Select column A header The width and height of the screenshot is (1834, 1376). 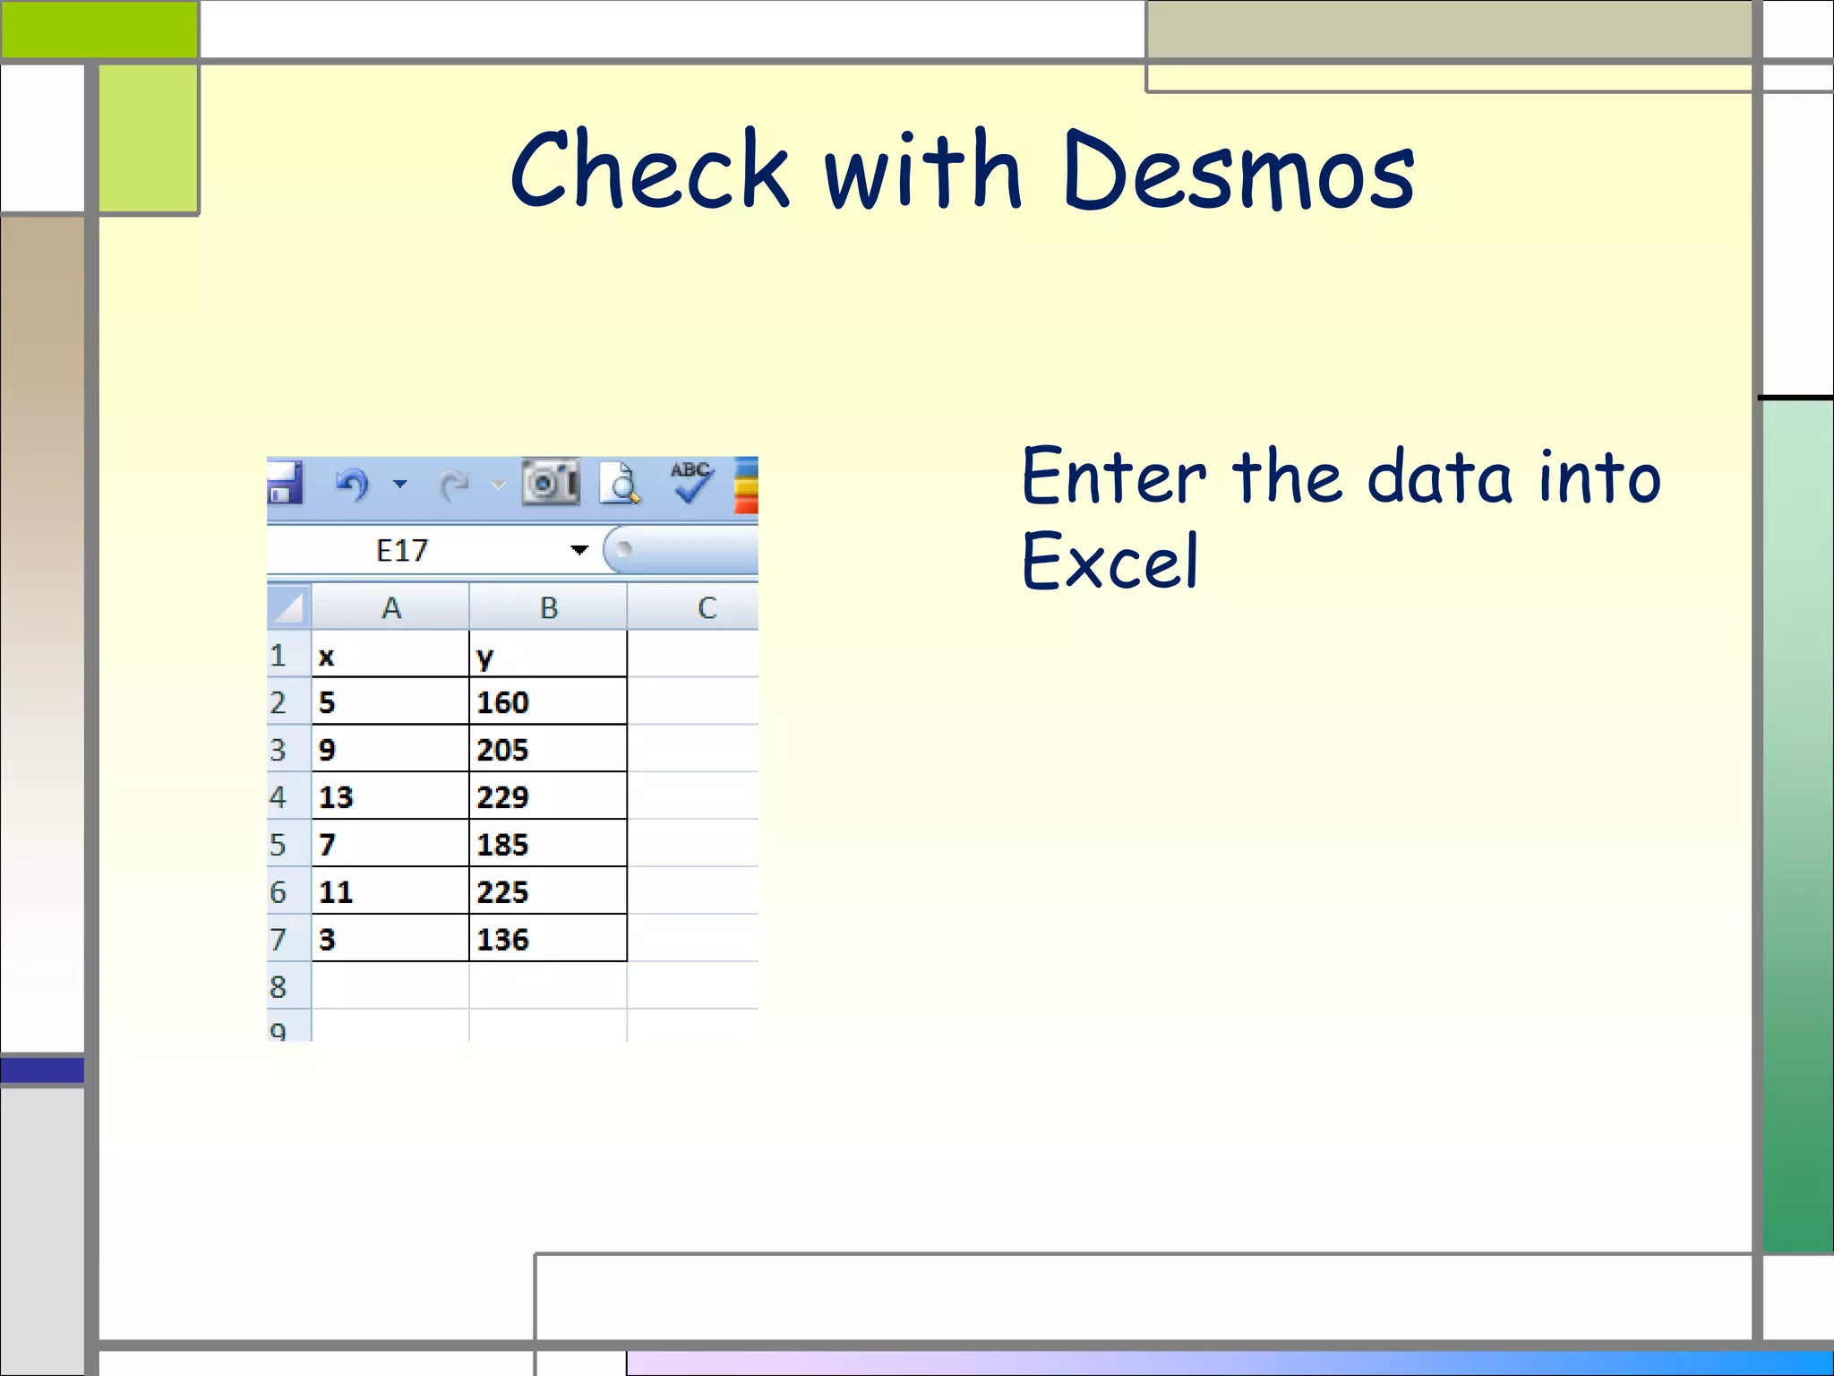(390, 607)
